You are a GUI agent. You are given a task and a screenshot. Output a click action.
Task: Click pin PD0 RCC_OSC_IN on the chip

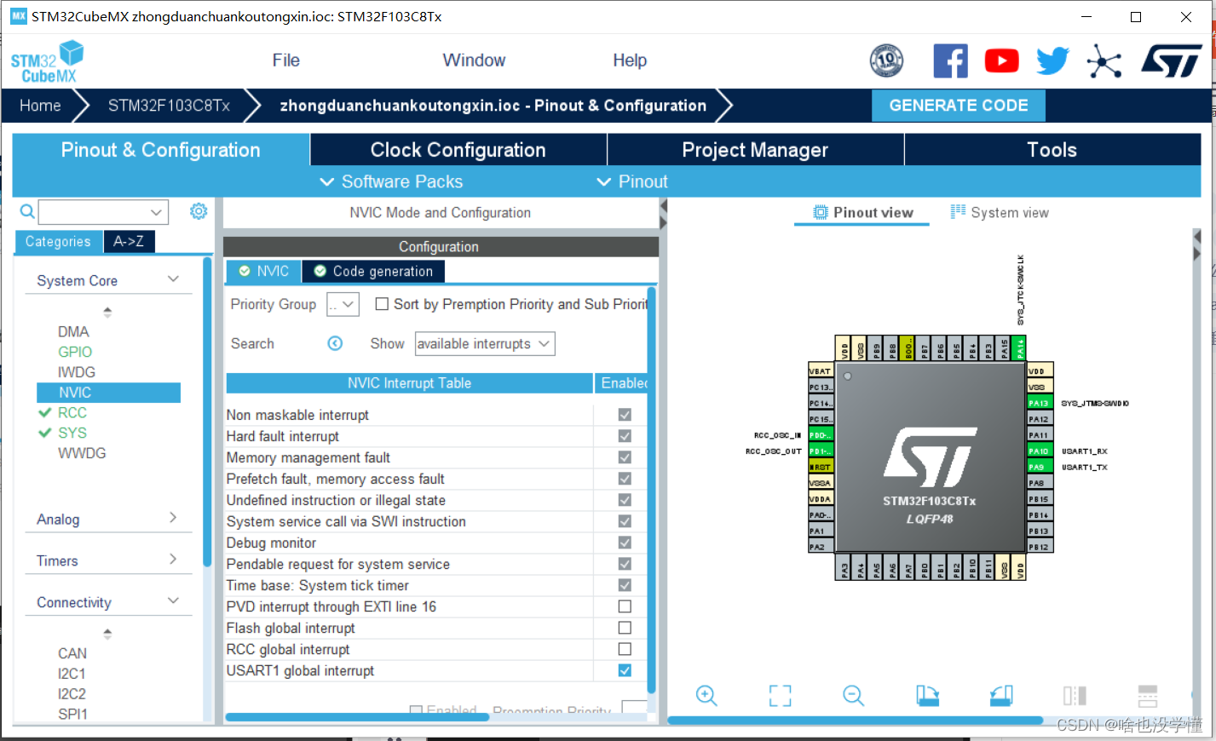coord(821,435)
